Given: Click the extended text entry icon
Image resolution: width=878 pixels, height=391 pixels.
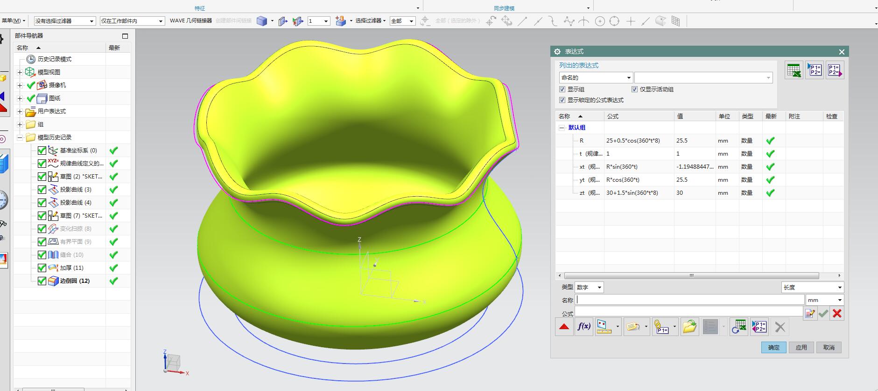Looking at the screenshot, I should (x=810, y=314).
